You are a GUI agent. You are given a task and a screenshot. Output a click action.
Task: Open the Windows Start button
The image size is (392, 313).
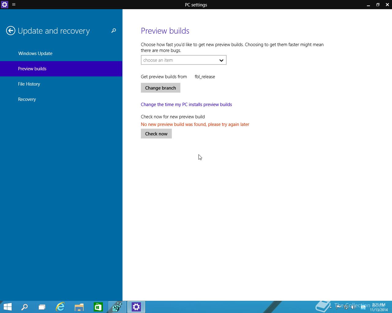(x=8, y=307)
